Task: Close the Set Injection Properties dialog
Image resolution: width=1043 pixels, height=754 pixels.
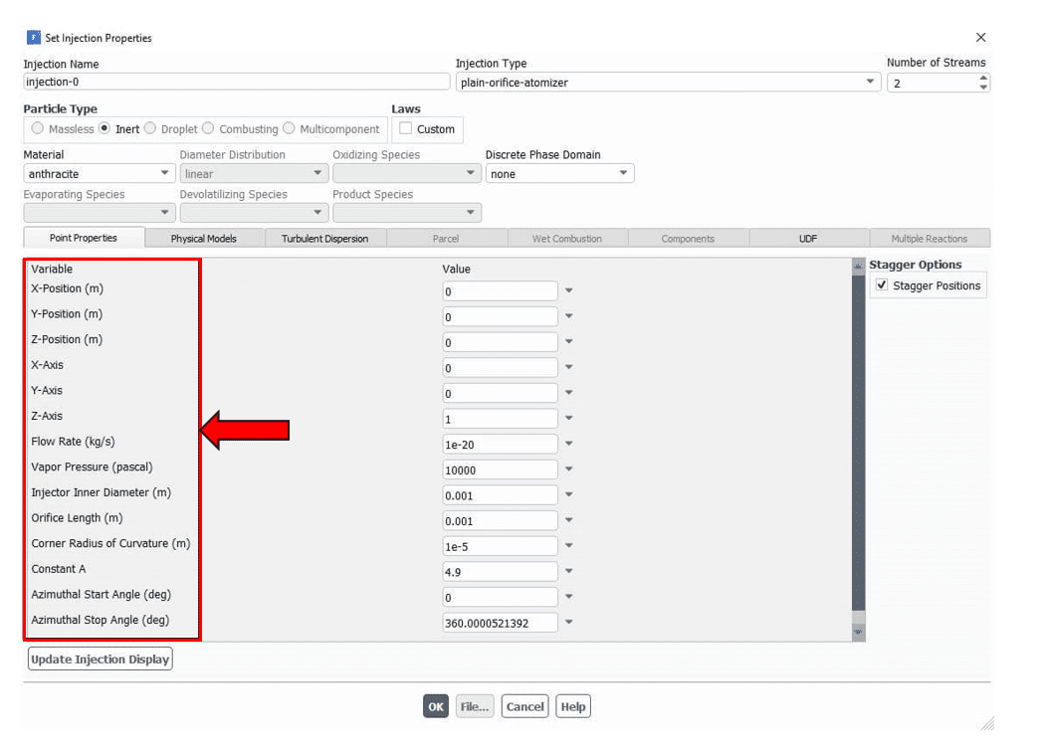Action: [980, 38]
